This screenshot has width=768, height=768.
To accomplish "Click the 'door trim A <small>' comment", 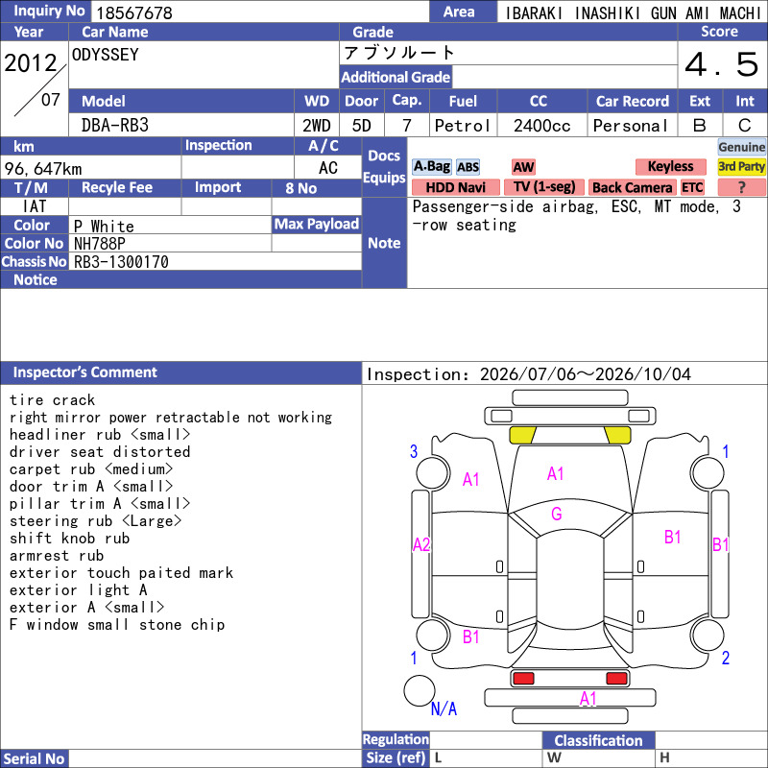I will pyautogui.click(x=91, y=487).
